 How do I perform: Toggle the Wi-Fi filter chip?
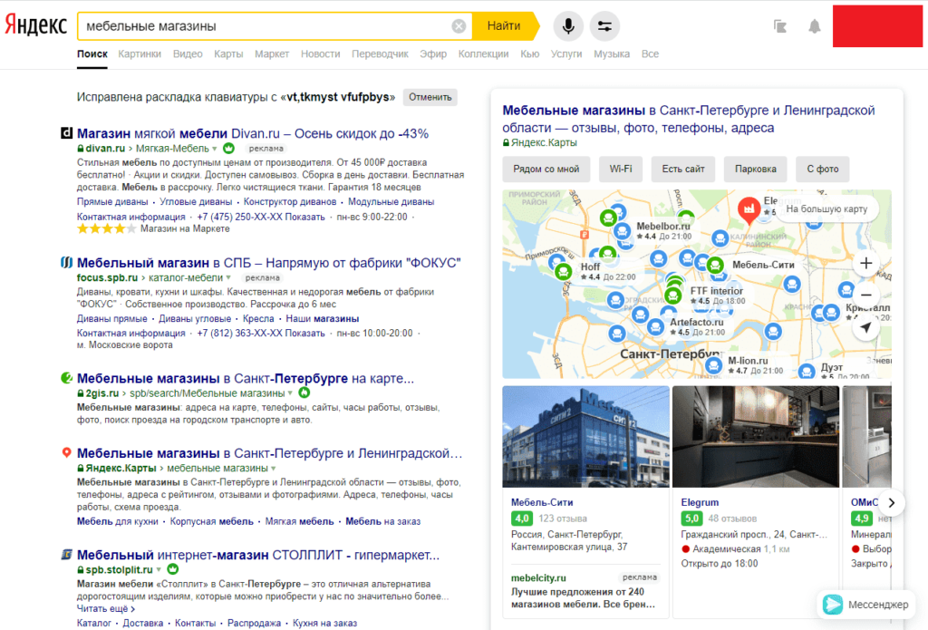[621, 169]
